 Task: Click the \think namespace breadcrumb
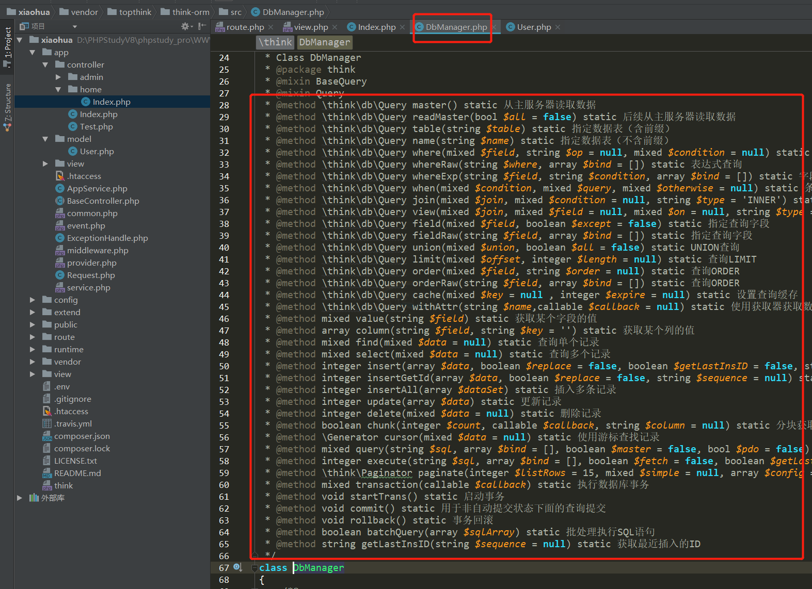(276, 42)
